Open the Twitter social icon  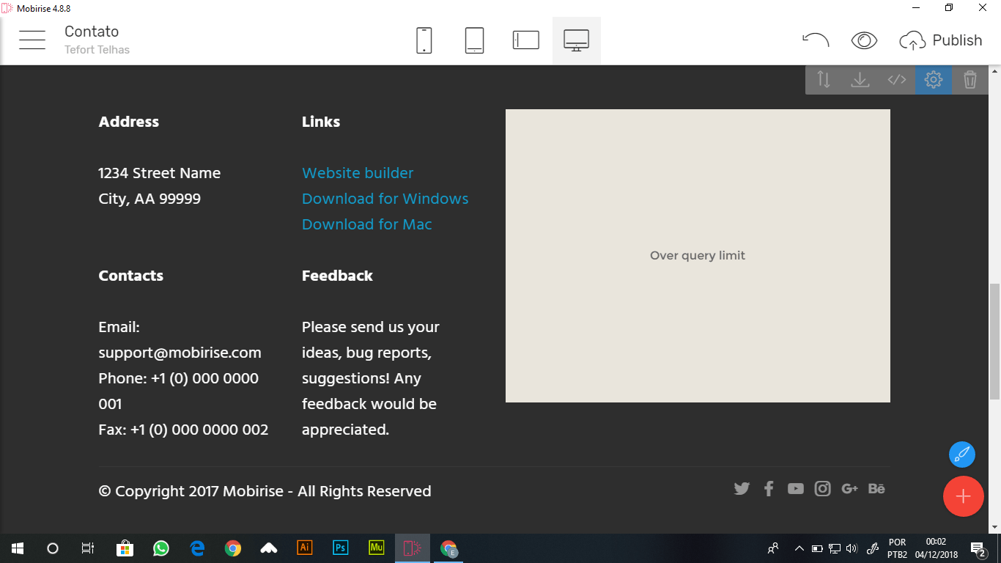pyautogui.click(x=742, y=489)
